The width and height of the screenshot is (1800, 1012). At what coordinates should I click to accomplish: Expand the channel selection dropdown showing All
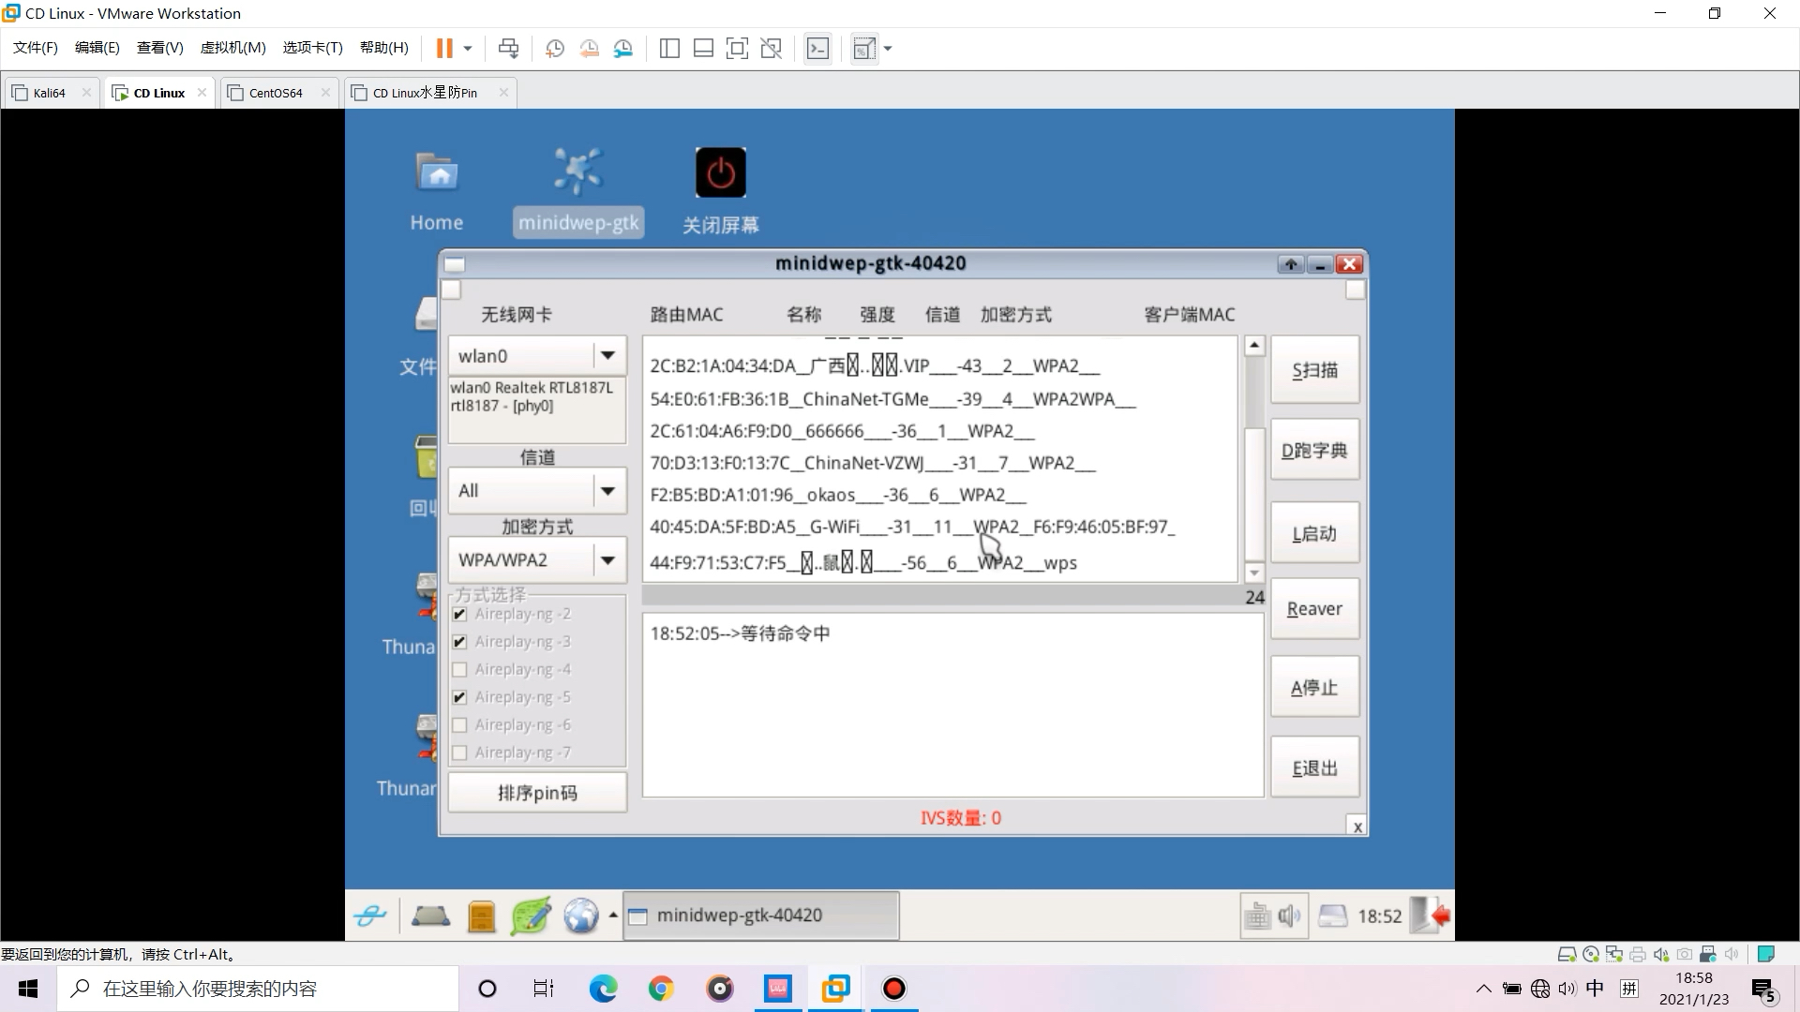click(x=608, y=490)
